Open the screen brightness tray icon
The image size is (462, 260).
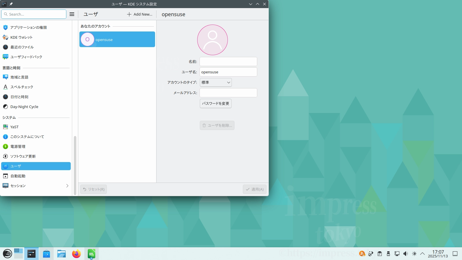coord(414,254)
